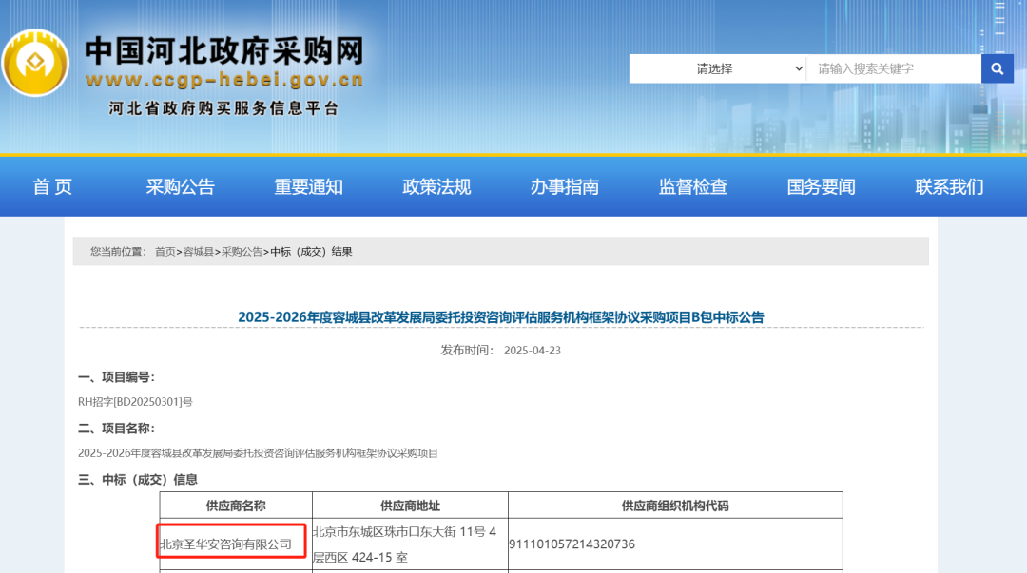Follow the 采购公告 breadcrumb link
Viewport: 1027px width, 573px height.
[242, 252]
